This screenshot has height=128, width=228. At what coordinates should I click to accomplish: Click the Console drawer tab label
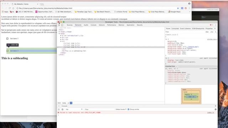pyautogui.click(x=64, y=106)
